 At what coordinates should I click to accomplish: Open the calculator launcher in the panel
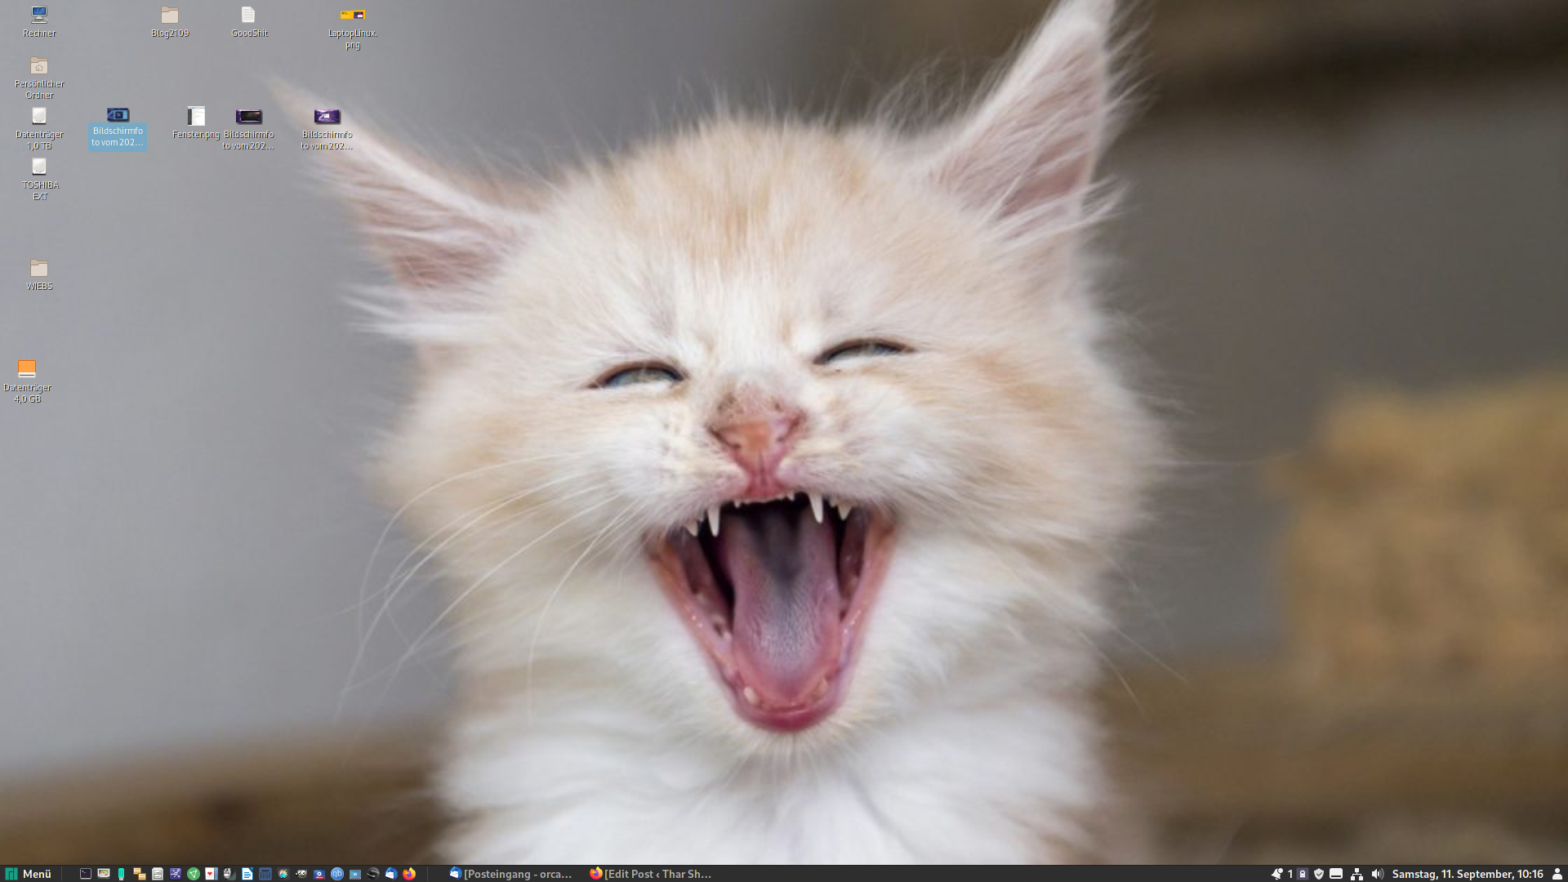coord(265,874)
